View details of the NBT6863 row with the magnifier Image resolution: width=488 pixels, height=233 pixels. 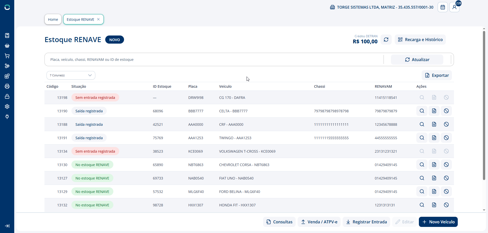coord(422,165)
